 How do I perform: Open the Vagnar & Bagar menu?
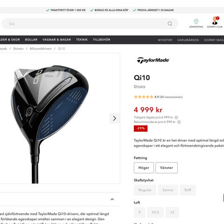pyautogui.click(x=56, y=40)
